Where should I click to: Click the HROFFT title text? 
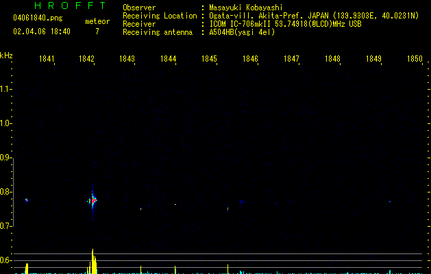71,5
